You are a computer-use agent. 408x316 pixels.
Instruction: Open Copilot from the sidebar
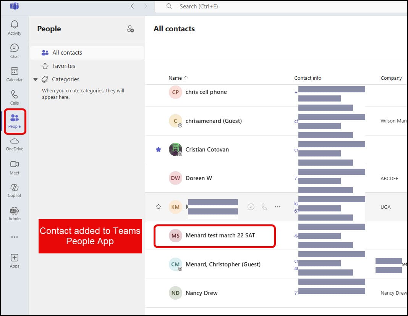point(14,190)
